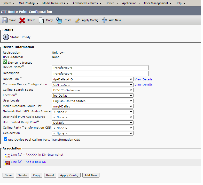Click the Status: Ready text
This screenshot has height=185, width=203.
coord(20,37)
